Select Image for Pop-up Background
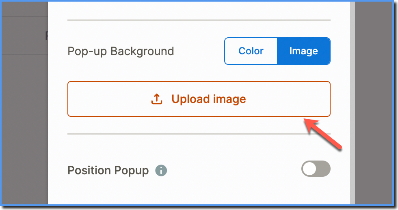The width and height of the screenshot is (398, 210). point(304,51)
